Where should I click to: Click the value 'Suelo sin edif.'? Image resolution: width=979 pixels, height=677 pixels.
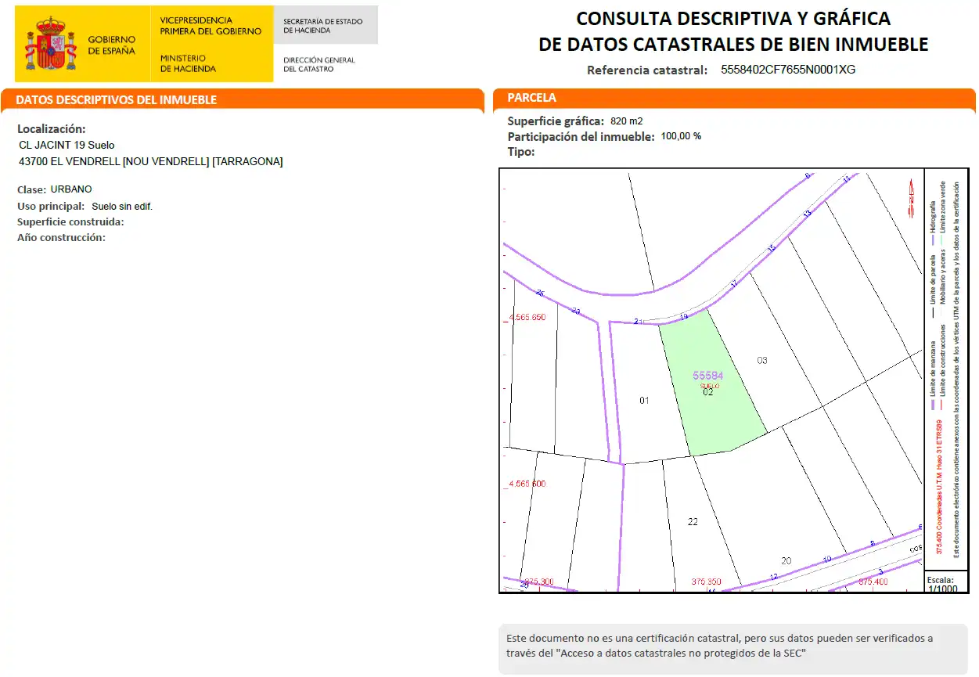pos(122,207)
